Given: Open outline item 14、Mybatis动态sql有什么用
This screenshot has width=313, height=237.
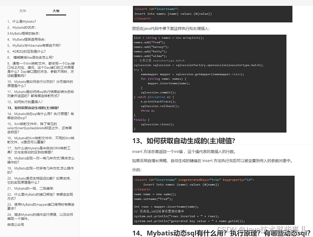Looking at the screenshot, I should coord(41,116).
